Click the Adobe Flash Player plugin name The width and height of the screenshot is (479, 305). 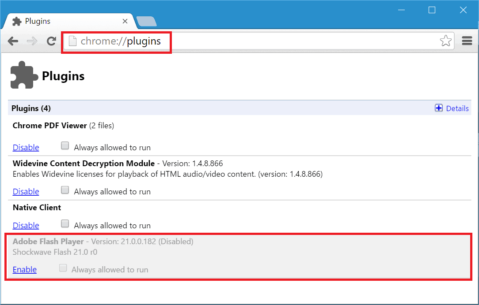[48, 242]
